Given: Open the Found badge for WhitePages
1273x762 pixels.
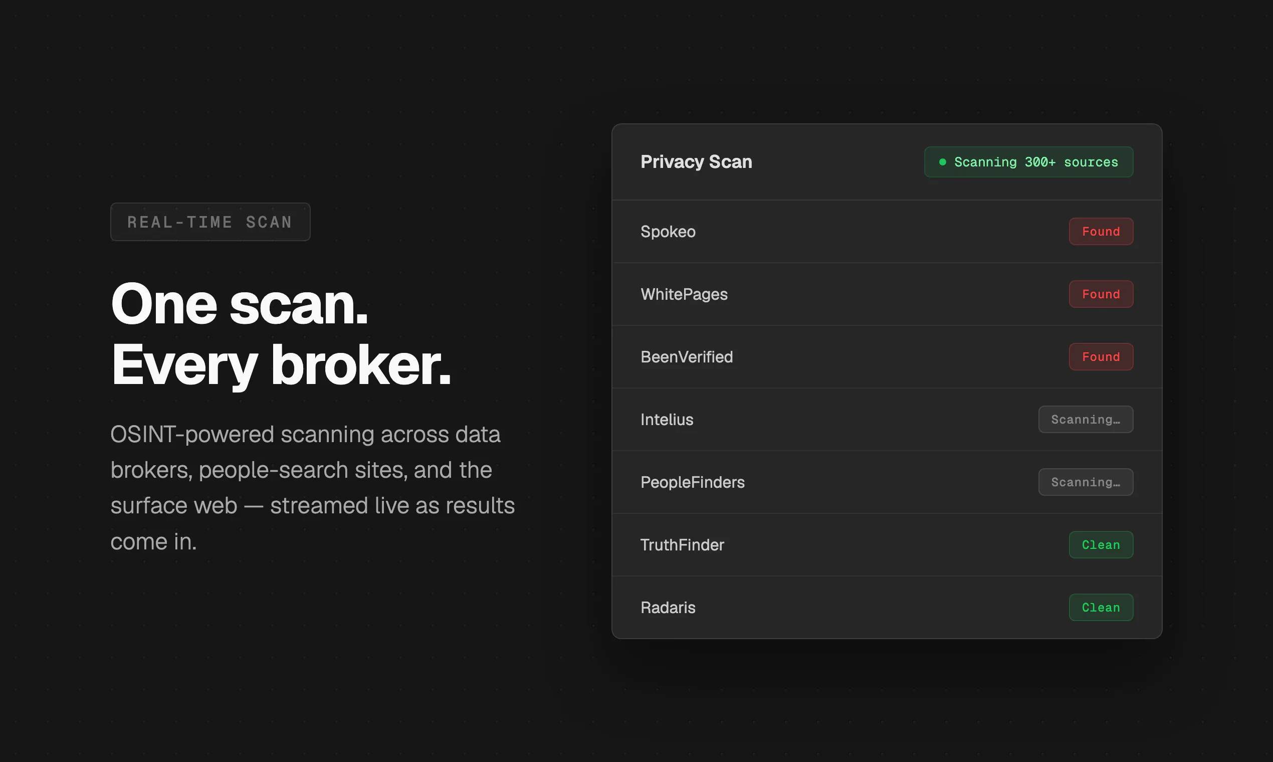Looking at the screenshot, I should tap(1101, 294).
